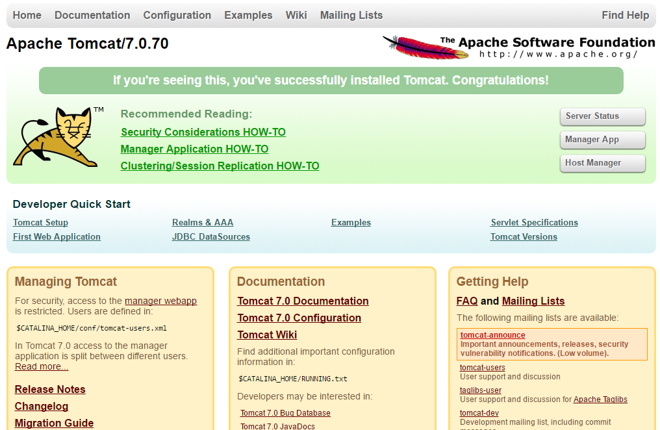The width and height of the screenshot is (660, 430).
Task: Click the Examples link under Developer Quick Start
Action: click(x=351, y=222)
